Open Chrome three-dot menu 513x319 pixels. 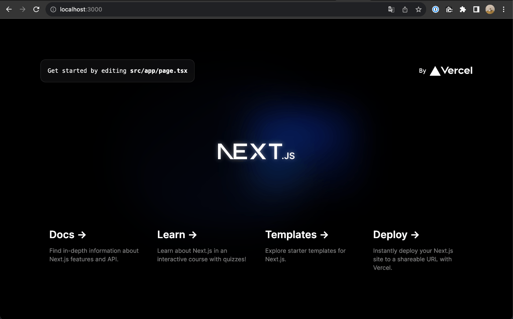click(504, 10)
